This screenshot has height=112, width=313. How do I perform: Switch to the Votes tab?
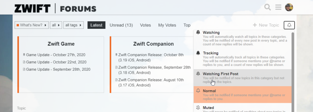(145, 25)
